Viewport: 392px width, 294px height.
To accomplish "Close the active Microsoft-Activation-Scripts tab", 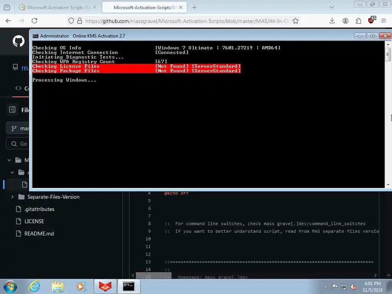I will (x=181, y=8).
